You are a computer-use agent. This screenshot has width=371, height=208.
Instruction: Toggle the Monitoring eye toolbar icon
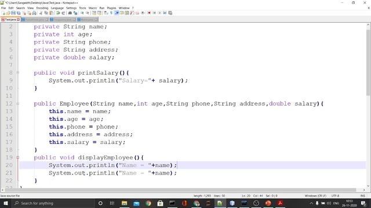143,13
